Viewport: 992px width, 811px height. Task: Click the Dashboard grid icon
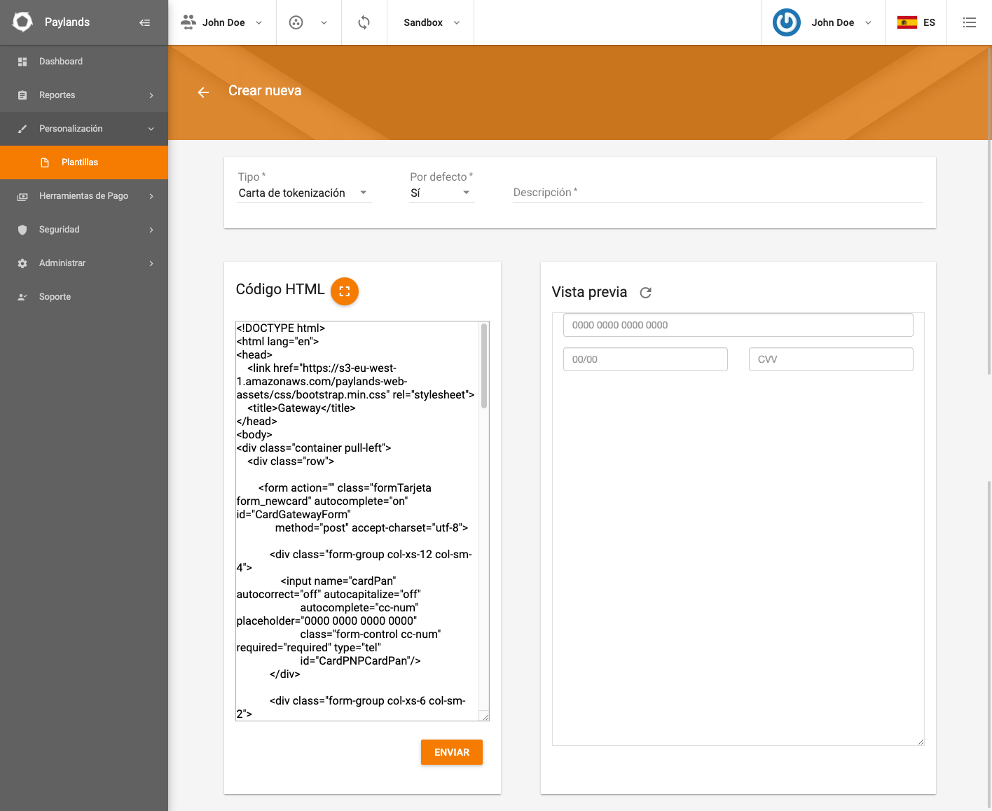pos(22,62)
